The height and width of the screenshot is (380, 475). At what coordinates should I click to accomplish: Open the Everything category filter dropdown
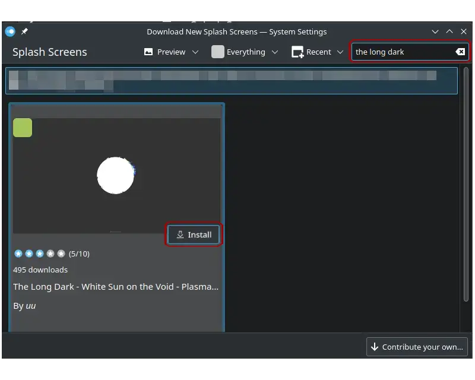tap(245, 52)
